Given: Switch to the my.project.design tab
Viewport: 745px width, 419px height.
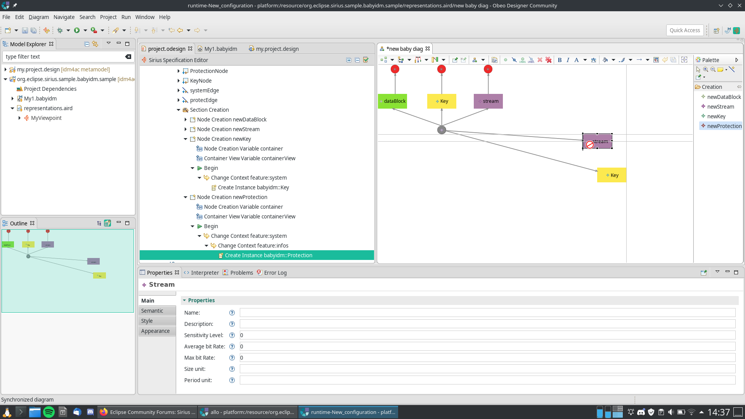Looking at the screenshot, I should (277, 49).
